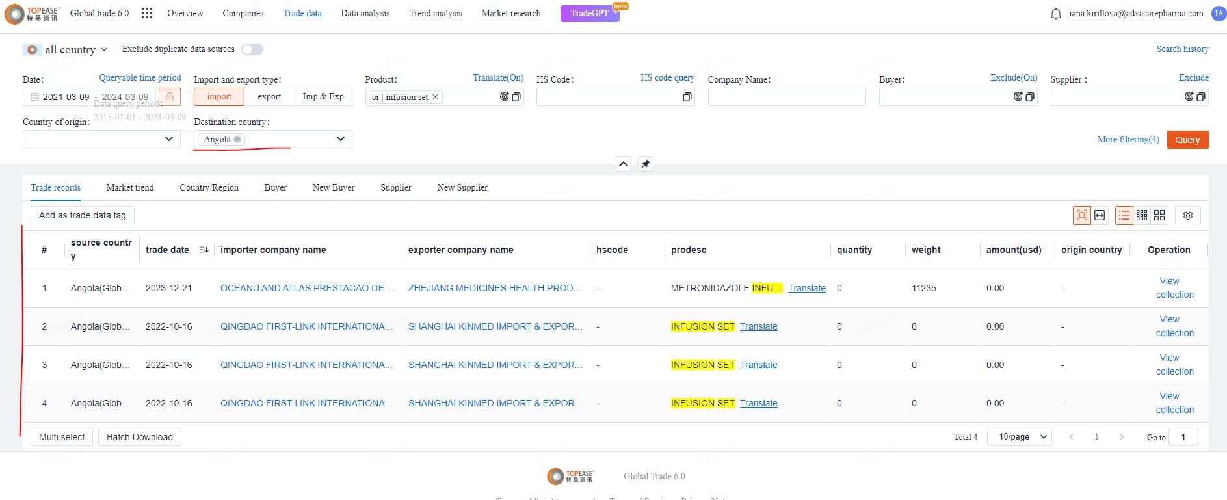Screen dimensions: 1227x500
Task: Click the notification bell icon
Action: pyautogui.click(x=1056, y=14)
